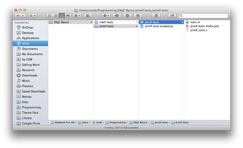
Task: Click MacBook Pro HD in path bar
Action: click(63, 123)
